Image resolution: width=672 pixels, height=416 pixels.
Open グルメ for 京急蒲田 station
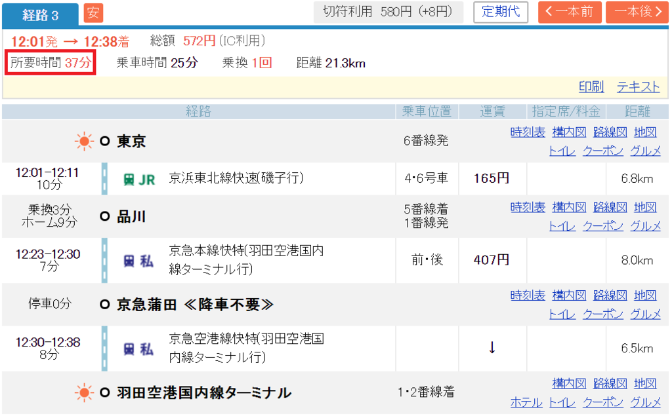click(x=646, y=314)
